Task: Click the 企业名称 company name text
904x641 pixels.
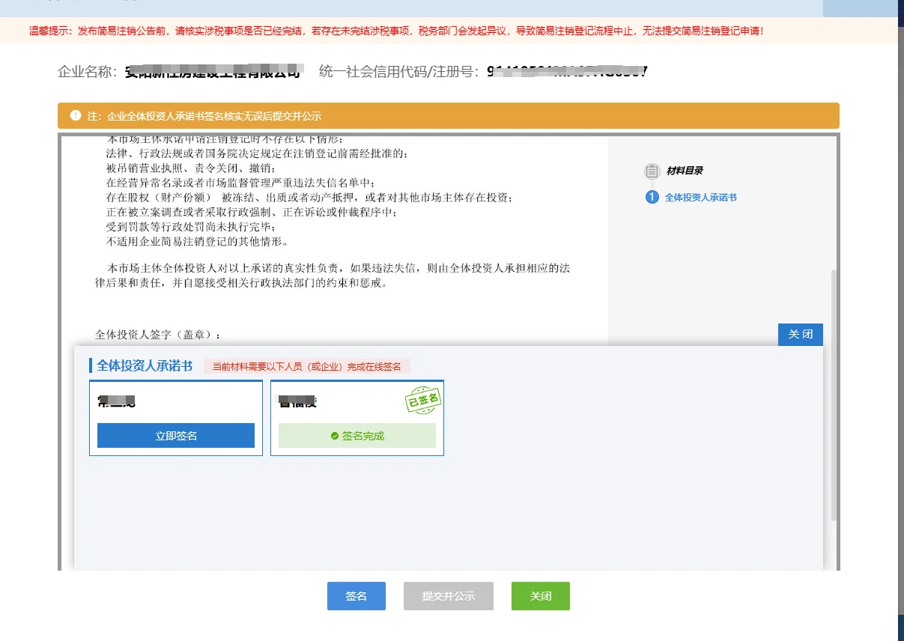Action: (85, 73)
